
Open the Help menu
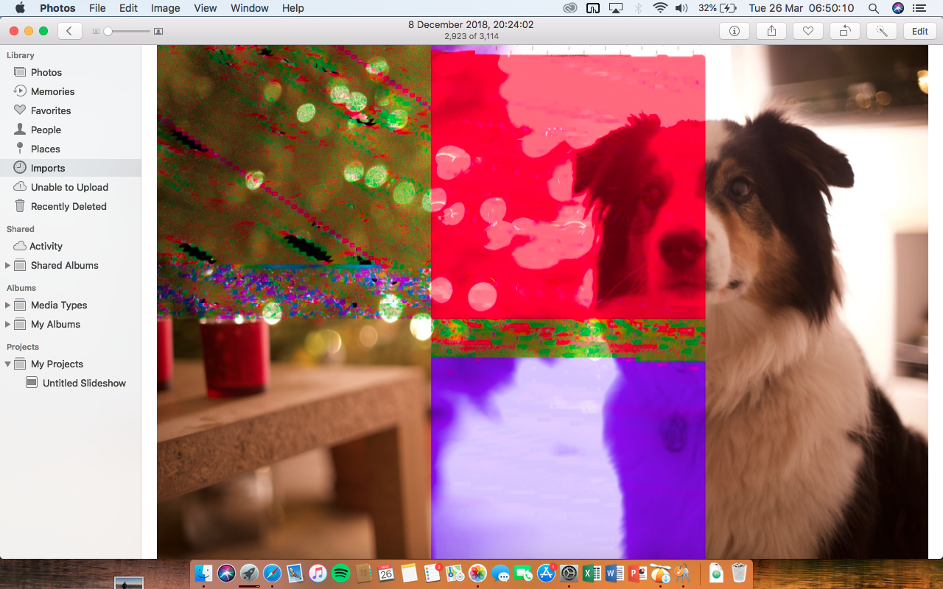(293, 8)
